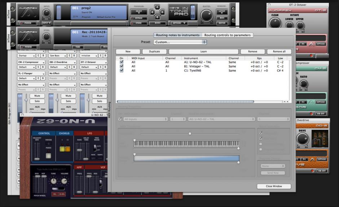This screenshot has height=207, width=339.
Task: Toggle Mute on the first mixer channel
Action: tap(37, 96)
